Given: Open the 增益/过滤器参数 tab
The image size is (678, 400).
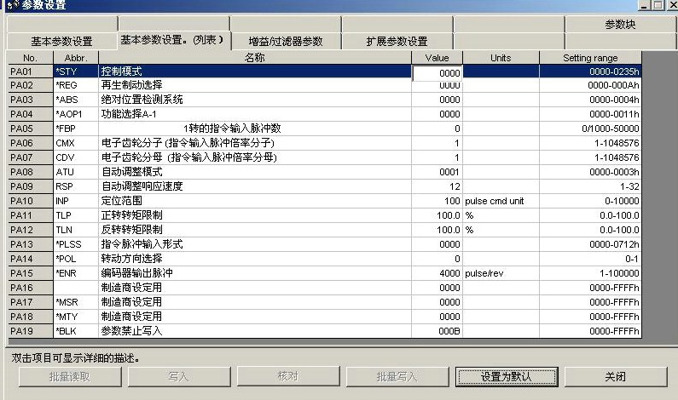Looking at the screenshot, I should point(285,41).
